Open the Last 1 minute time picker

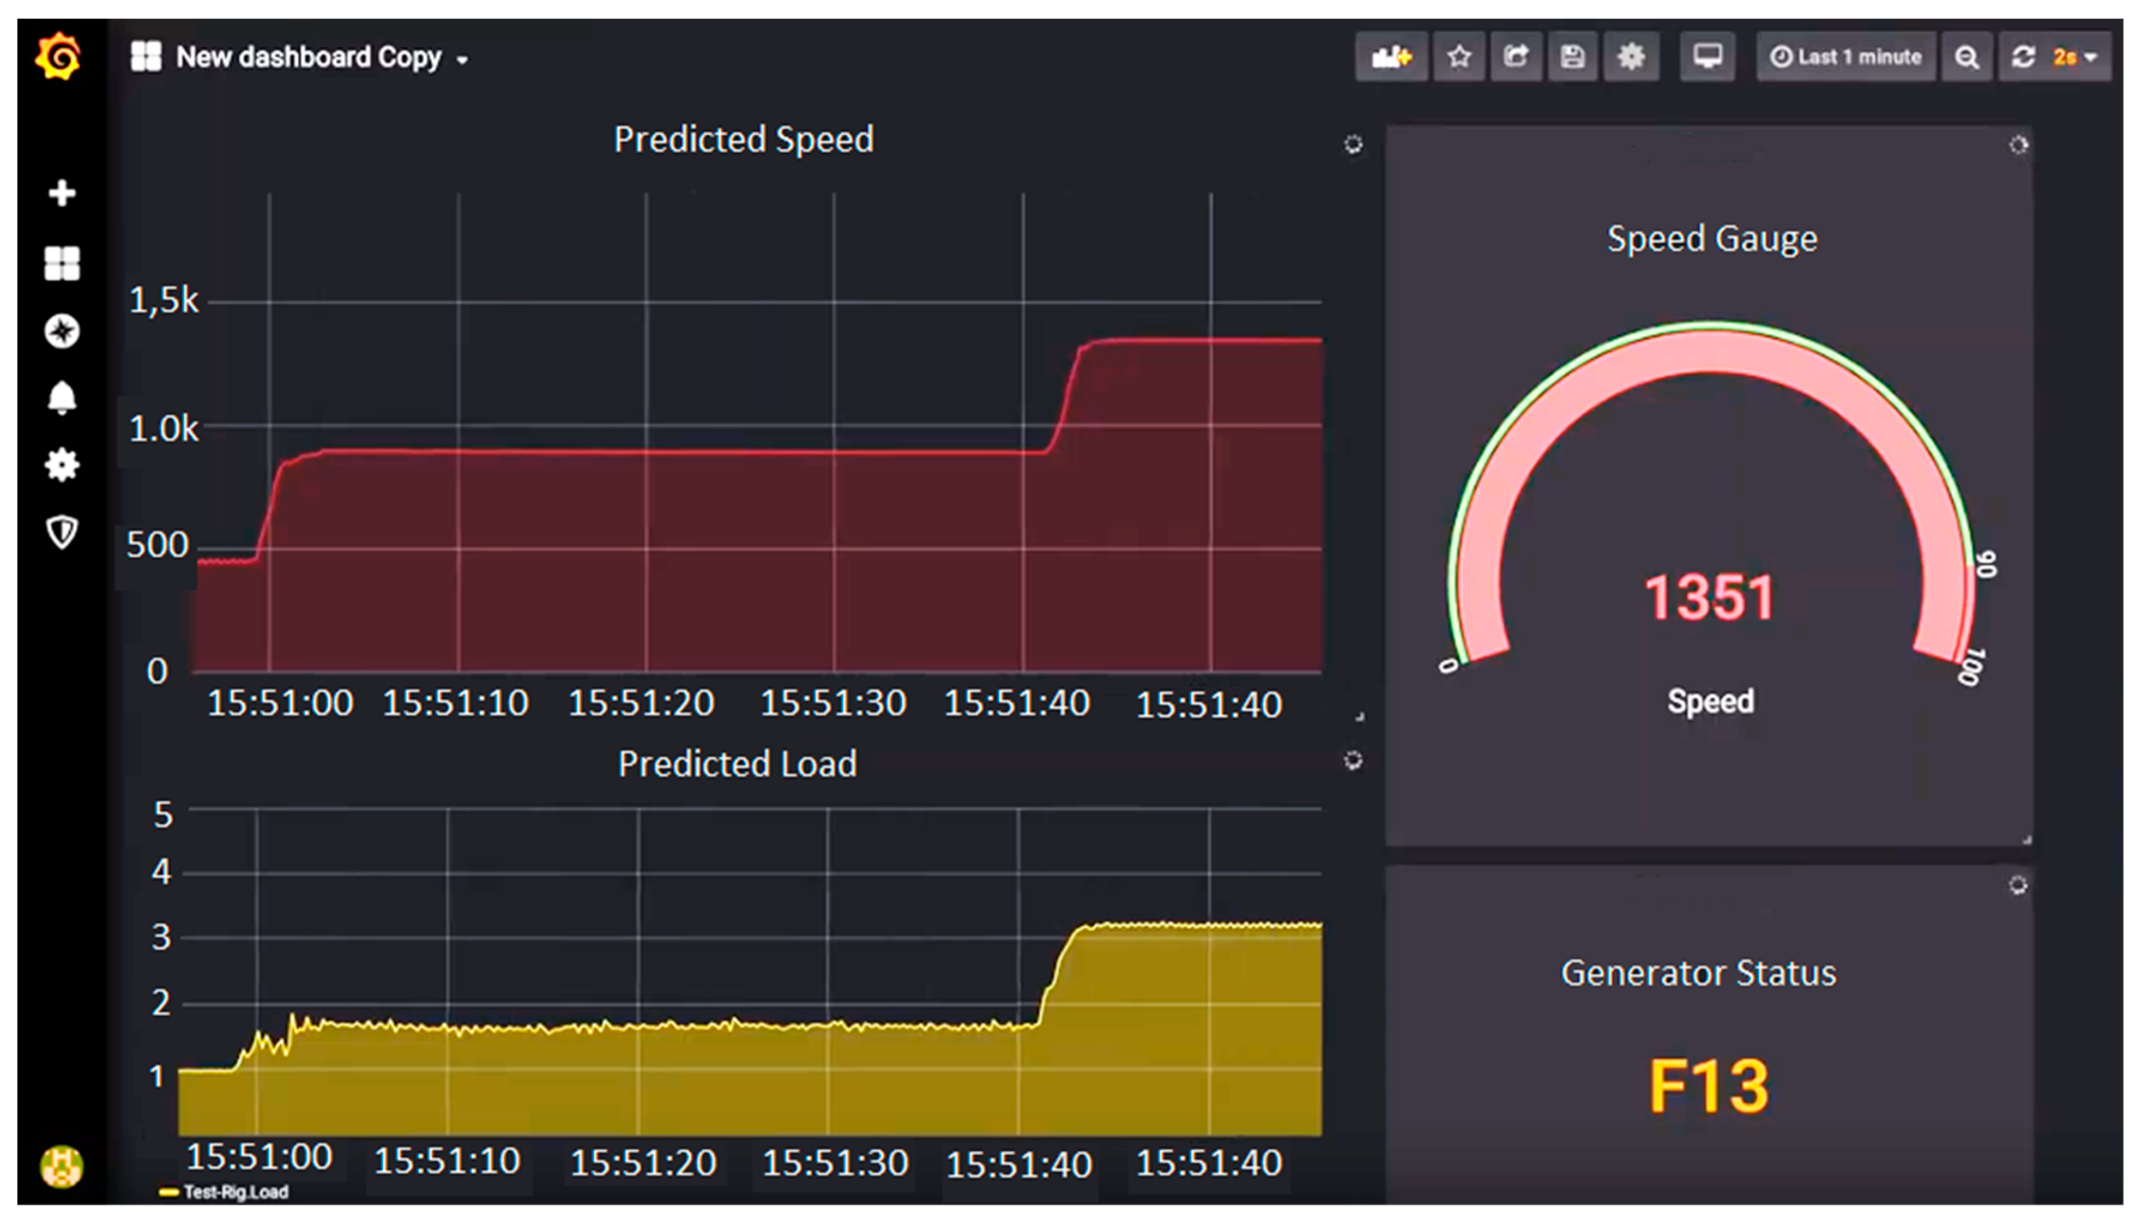pyautogui.click(x=1844, y=57)
